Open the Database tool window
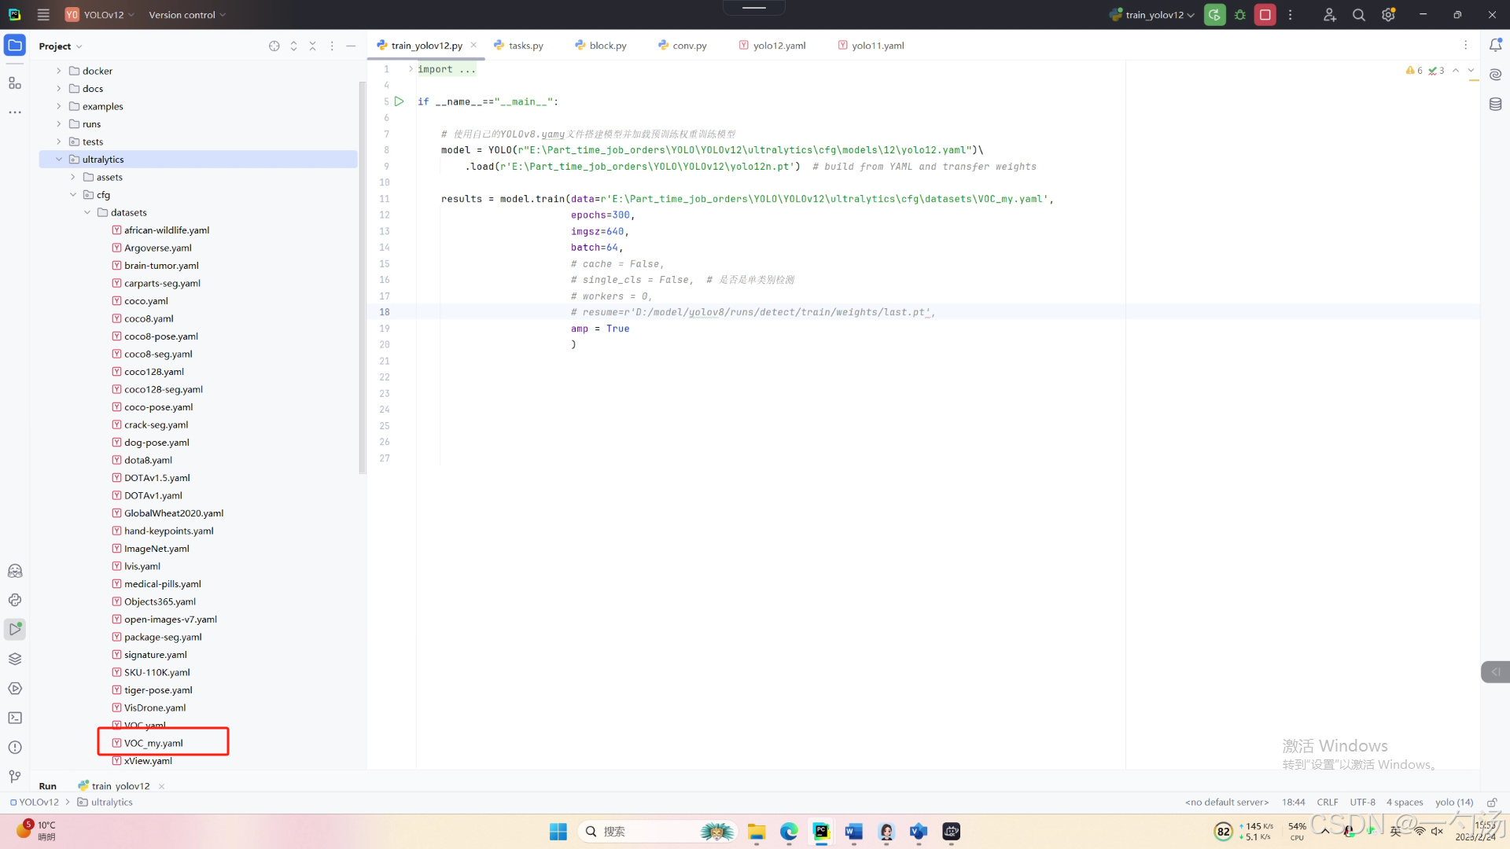Image resolution: width=1510 pixels, height=849 pixels. (1495, 105)
